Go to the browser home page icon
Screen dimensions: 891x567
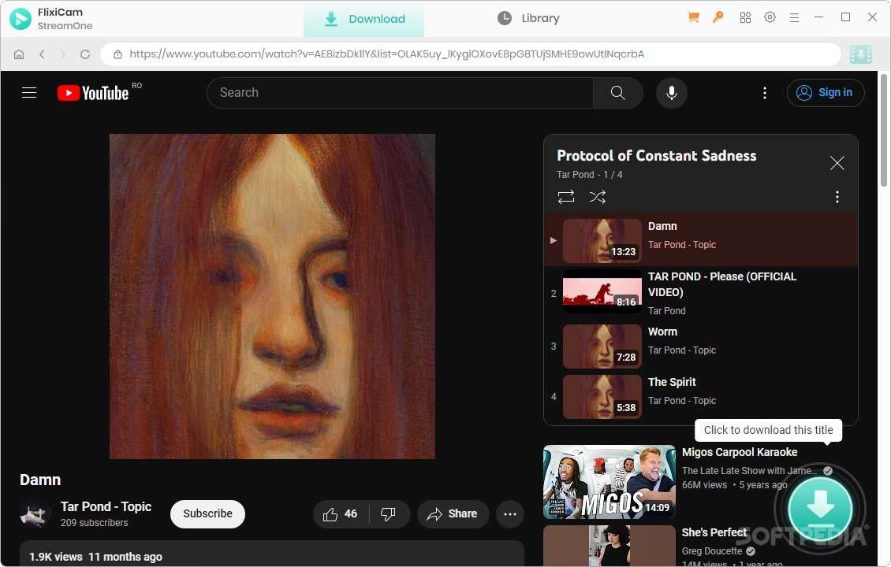click(x=19, y=54)
